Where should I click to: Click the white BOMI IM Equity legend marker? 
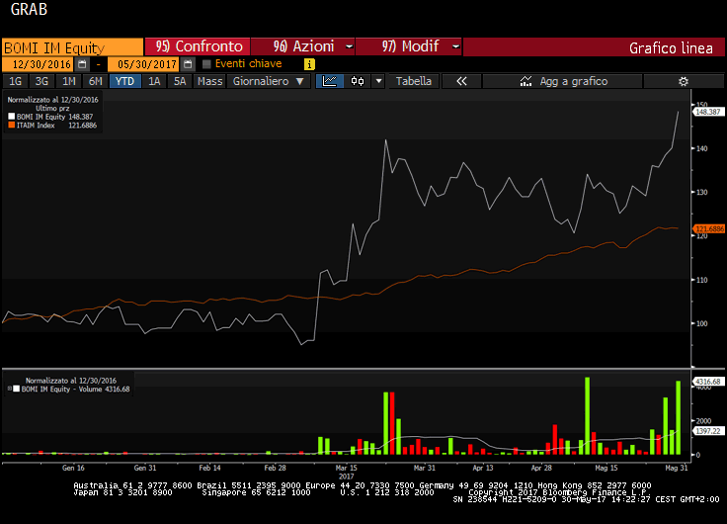coord(11,117)
